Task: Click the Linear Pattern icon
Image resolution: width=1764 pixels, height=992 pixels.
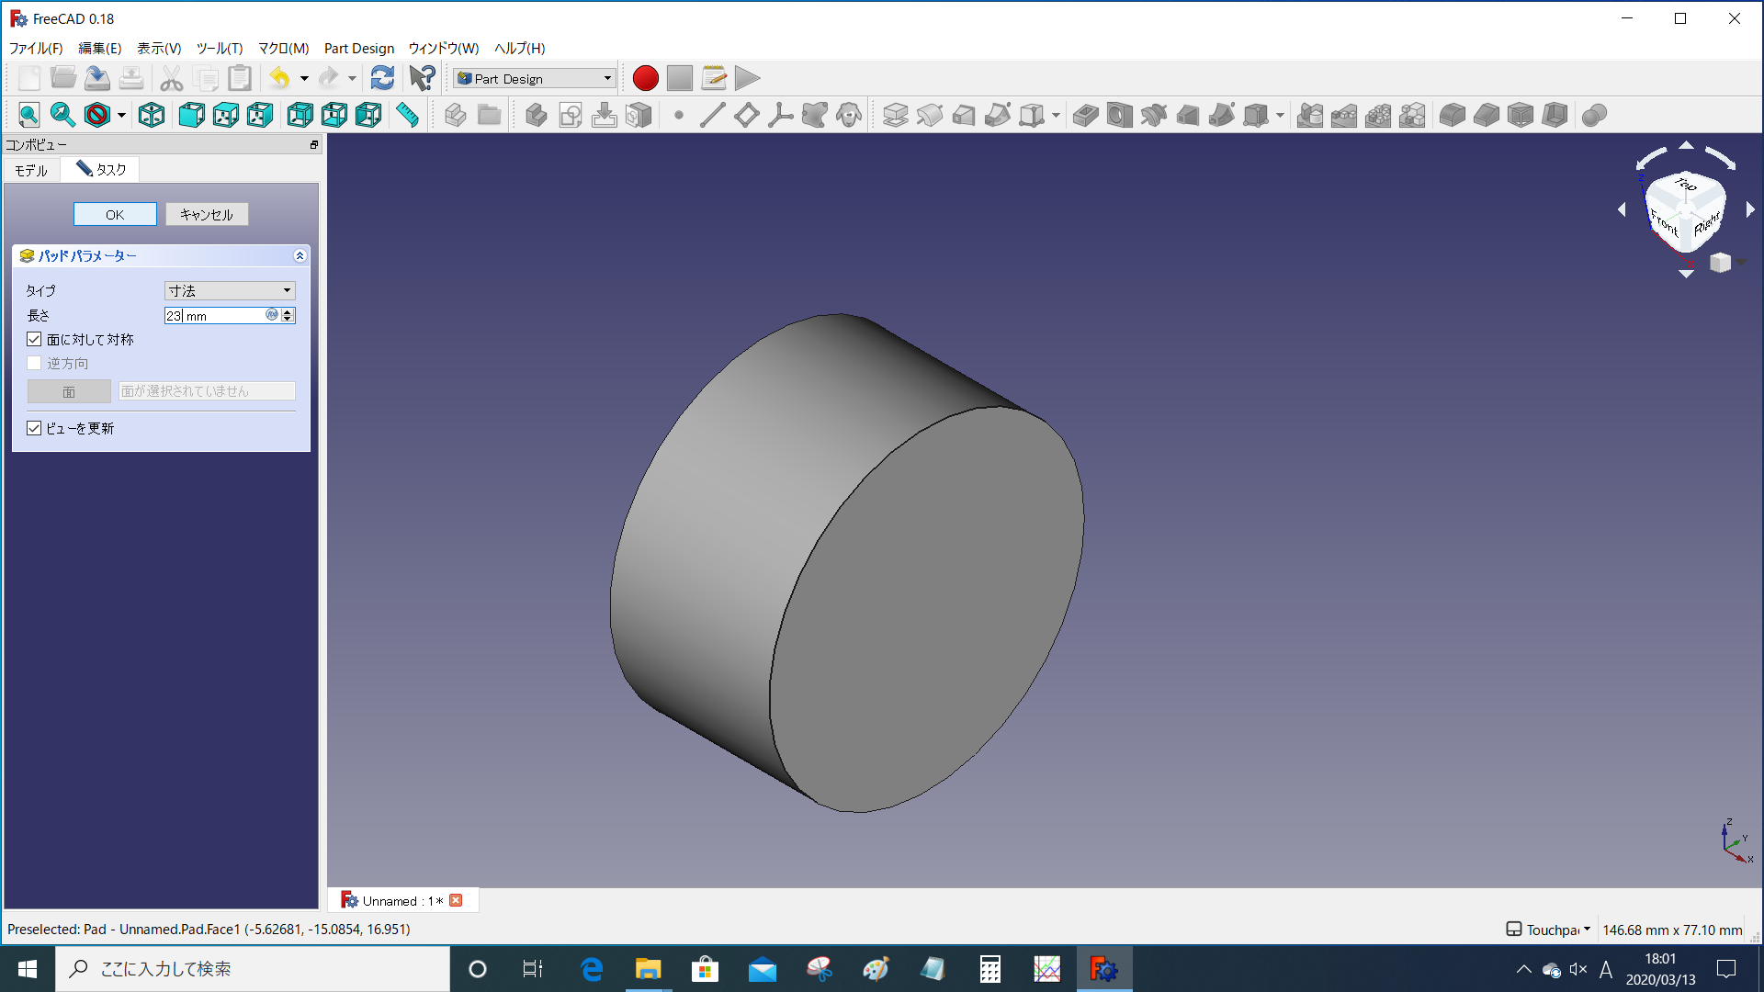Action: tap(1343, 115)
